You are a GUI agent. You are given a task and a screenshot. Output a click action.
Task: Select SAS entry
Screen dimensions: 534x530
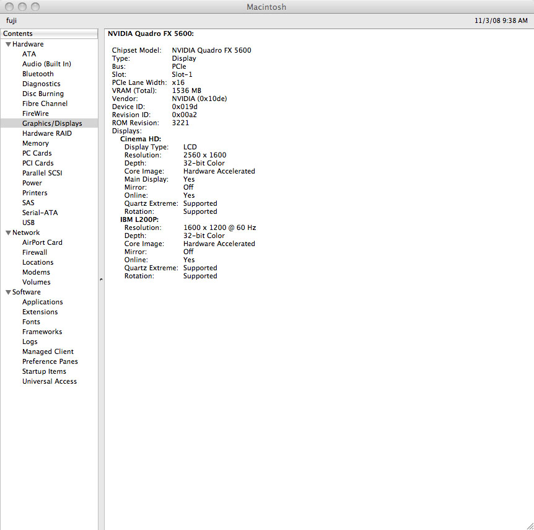pyautogui.click(x=28, y=203)
